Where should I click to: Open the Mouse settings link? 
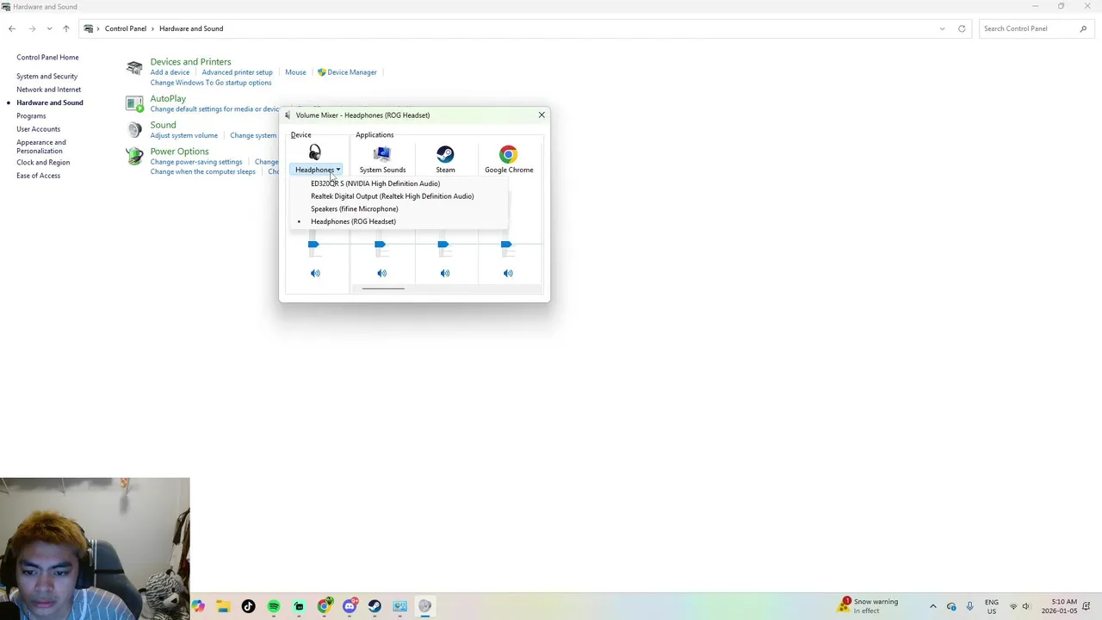(295, 72)
